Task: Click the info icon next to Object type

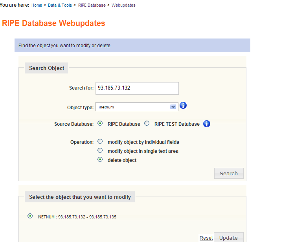Action: click(183, 105)
